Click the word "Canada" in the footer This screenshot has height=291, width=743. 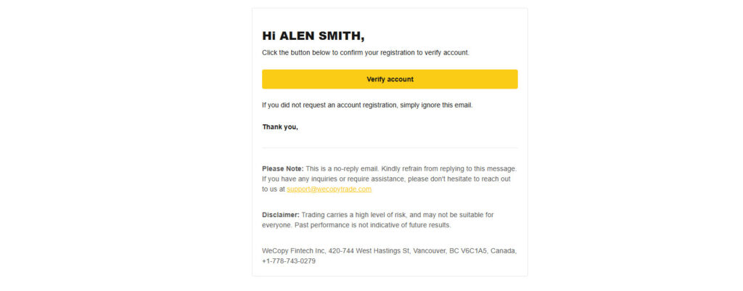click(503, 251)
